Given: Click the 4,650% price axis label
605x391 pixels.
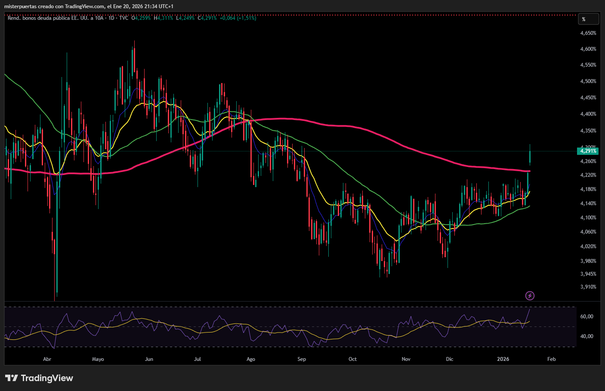Looking at the screenshot, I should click(x=588, y=33).
